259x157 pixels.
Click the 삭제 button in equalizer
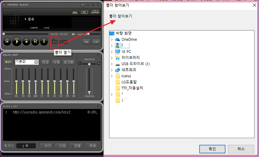[56, 62]
